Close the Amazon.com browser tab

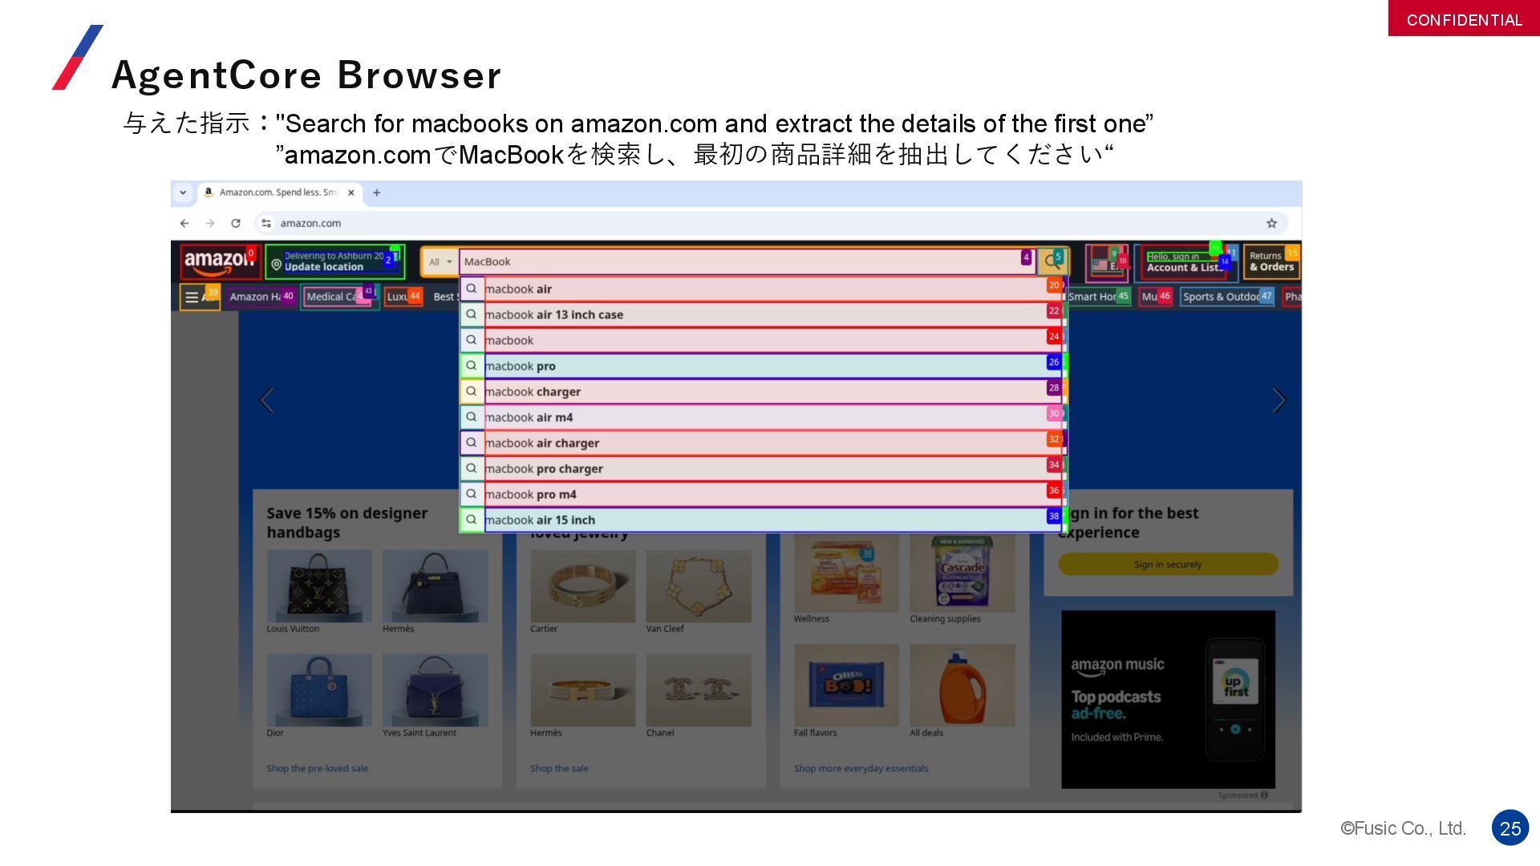(351, 192)
